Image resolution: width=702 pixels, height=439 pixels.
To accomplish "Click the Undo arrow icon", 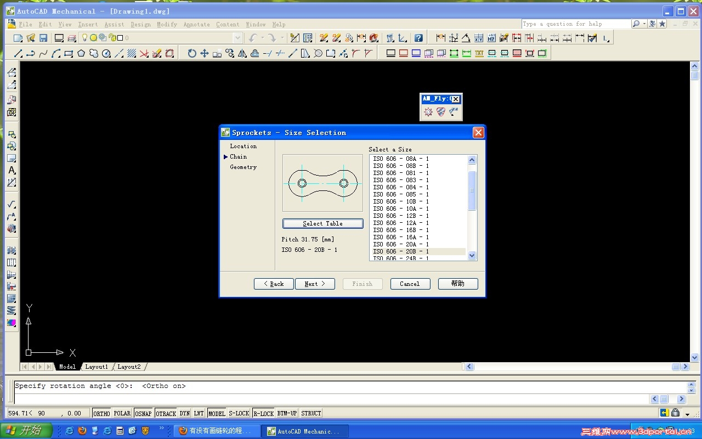I will point(253,38).
